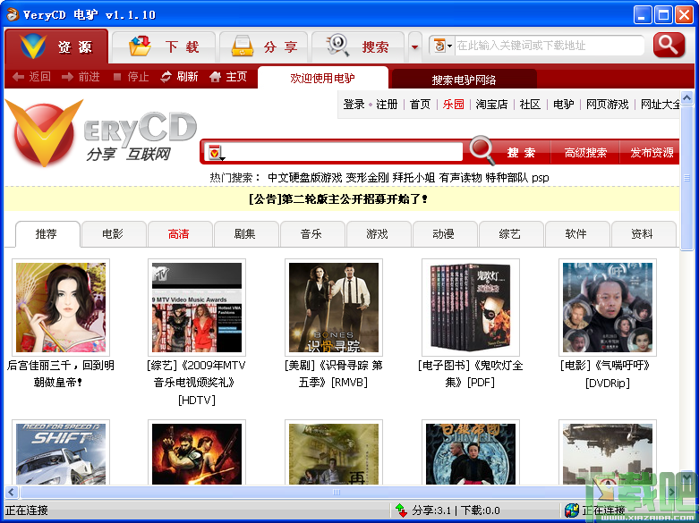Screen dimensions: 699x523
Task: Refresh the page with 刷新
Action: click(179, 77)
